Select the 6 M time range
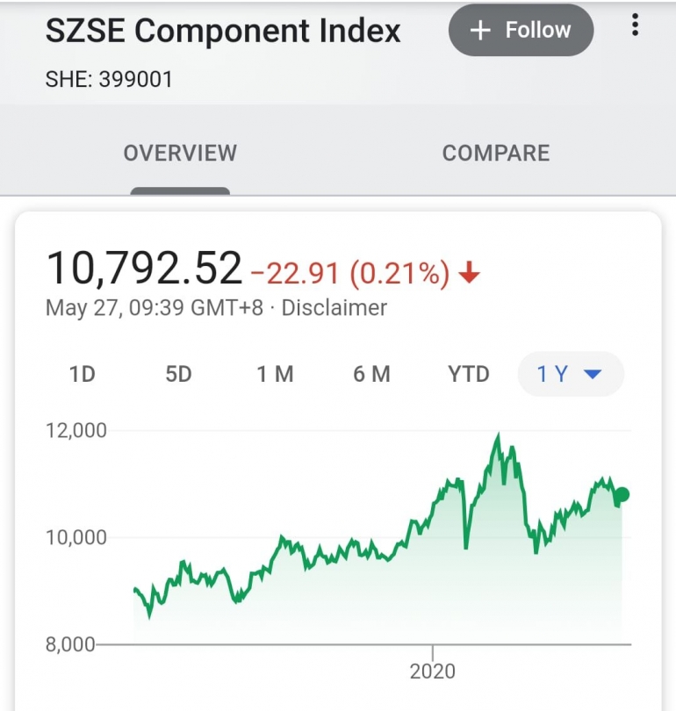 371,375
